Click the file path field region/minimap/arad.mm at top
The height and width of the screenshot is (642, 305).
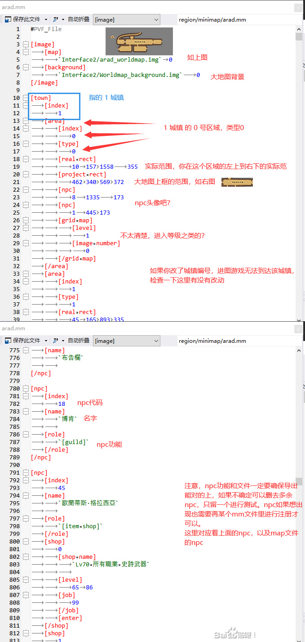coord(212,20)
